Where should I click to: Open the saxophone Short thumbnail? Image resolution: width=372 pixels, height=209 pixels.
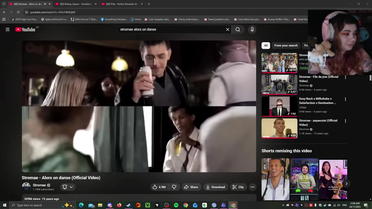333,179
